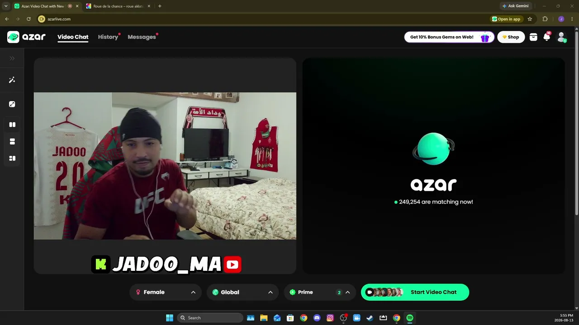Open the History tab
579x325 pixels.
(x=108, y=37)
